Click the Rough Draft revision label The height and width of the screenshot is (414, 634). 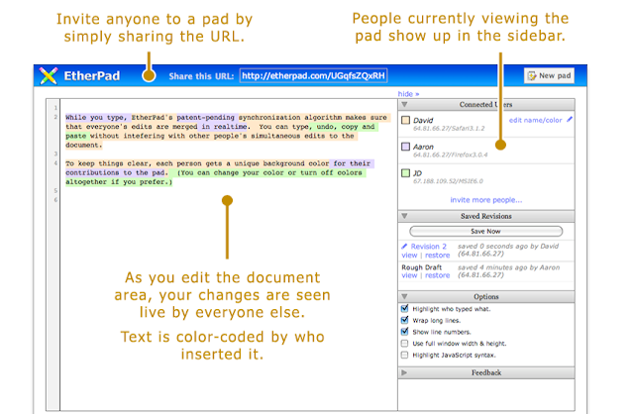[x=421, y=267]
